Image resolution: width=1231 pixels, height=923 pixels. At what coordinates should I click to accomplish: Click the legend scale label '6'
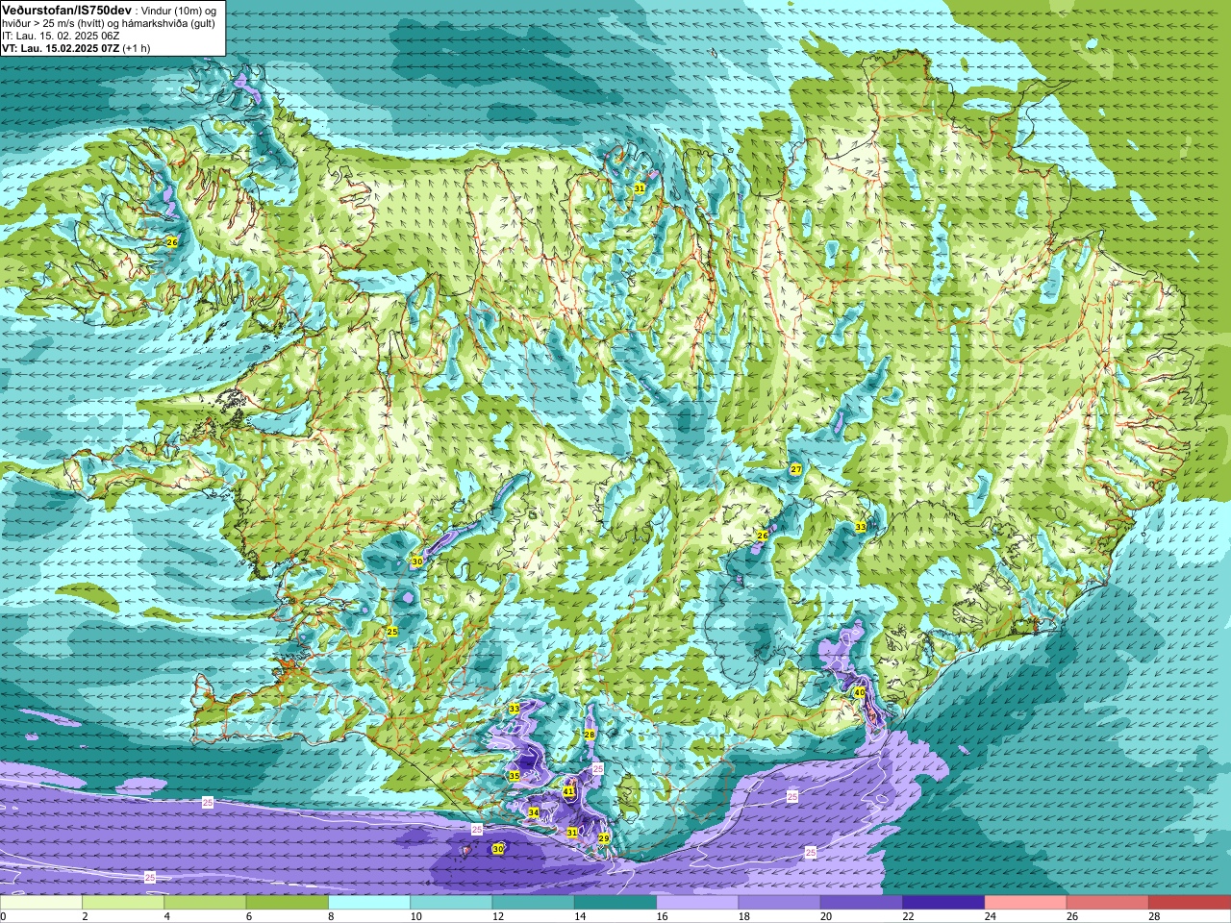coord(248,916)
